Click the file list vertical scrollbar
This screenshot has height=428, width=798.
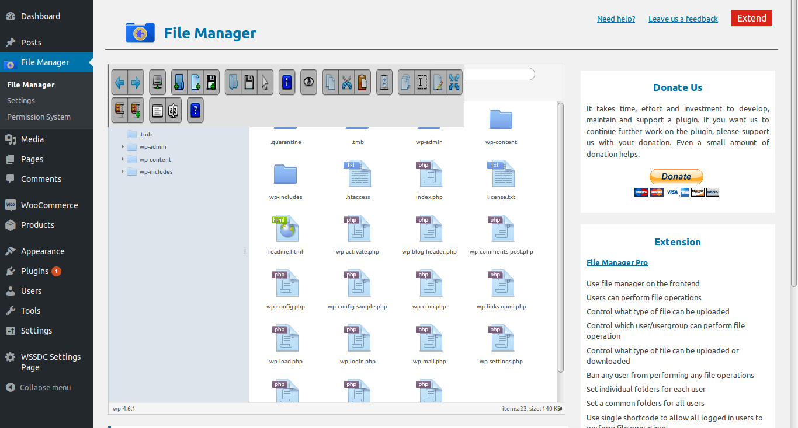[560, 233]
